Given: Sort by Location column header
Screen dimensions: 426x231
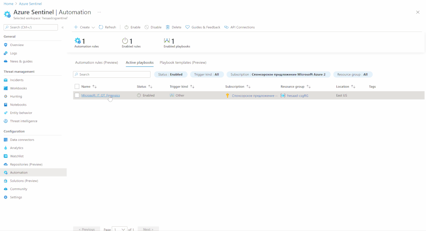Looking at the screenshot, I should [x=345, y=86].
